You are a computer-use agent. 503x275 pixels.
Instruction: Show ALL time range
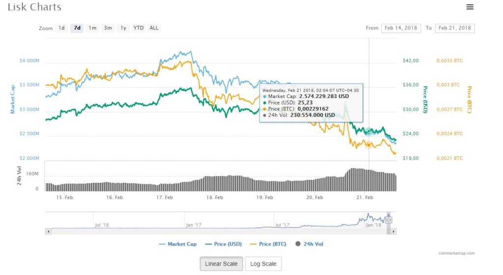(154, 28)
